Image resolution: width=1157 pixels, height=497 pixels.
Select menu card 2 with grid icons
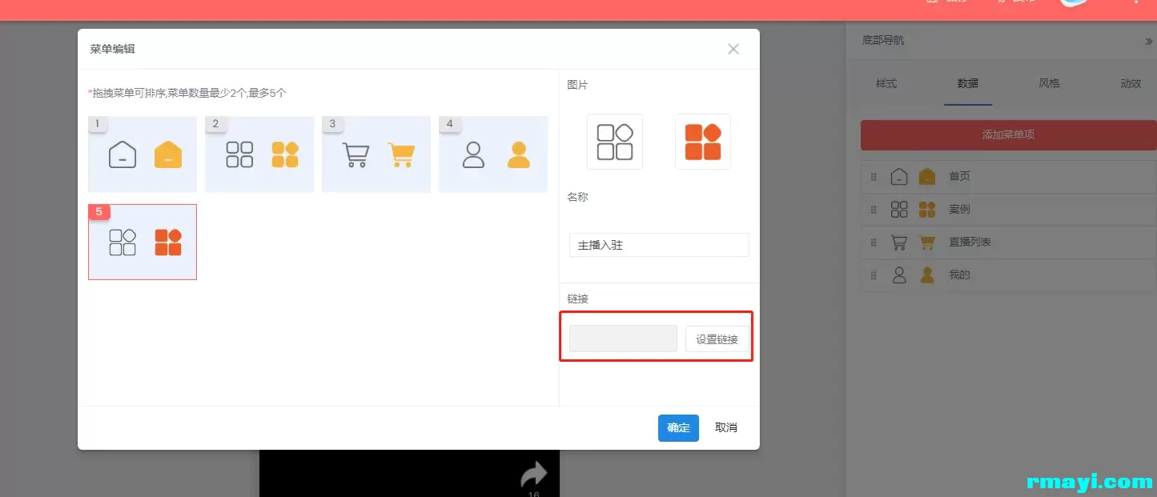tap(259, 154)
